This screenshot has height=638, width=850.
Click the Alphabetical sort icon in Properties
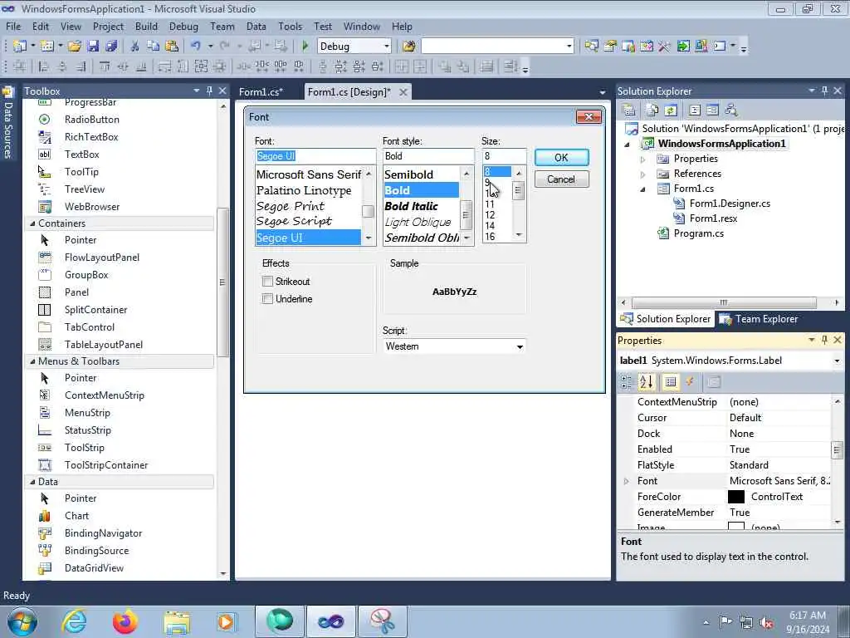pyautogui.click(x=646, y=382)
